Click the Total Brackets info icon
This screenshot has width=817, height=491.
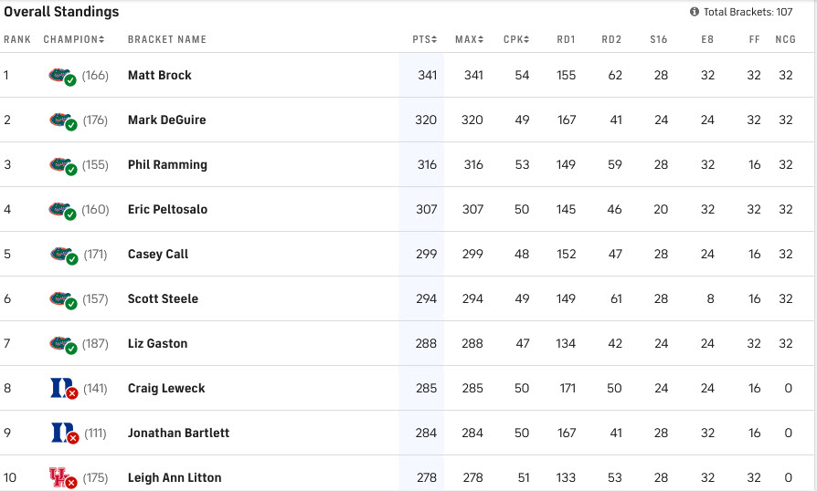pos(695,12)
